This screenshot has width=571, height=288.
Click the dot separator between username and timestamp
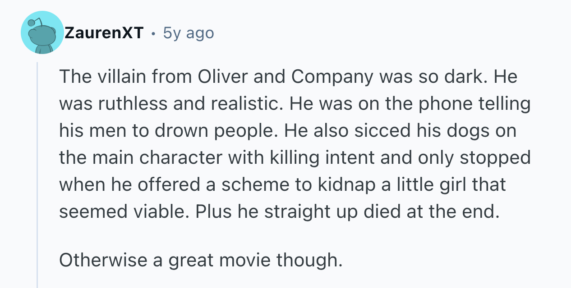[x=153, y=33]
